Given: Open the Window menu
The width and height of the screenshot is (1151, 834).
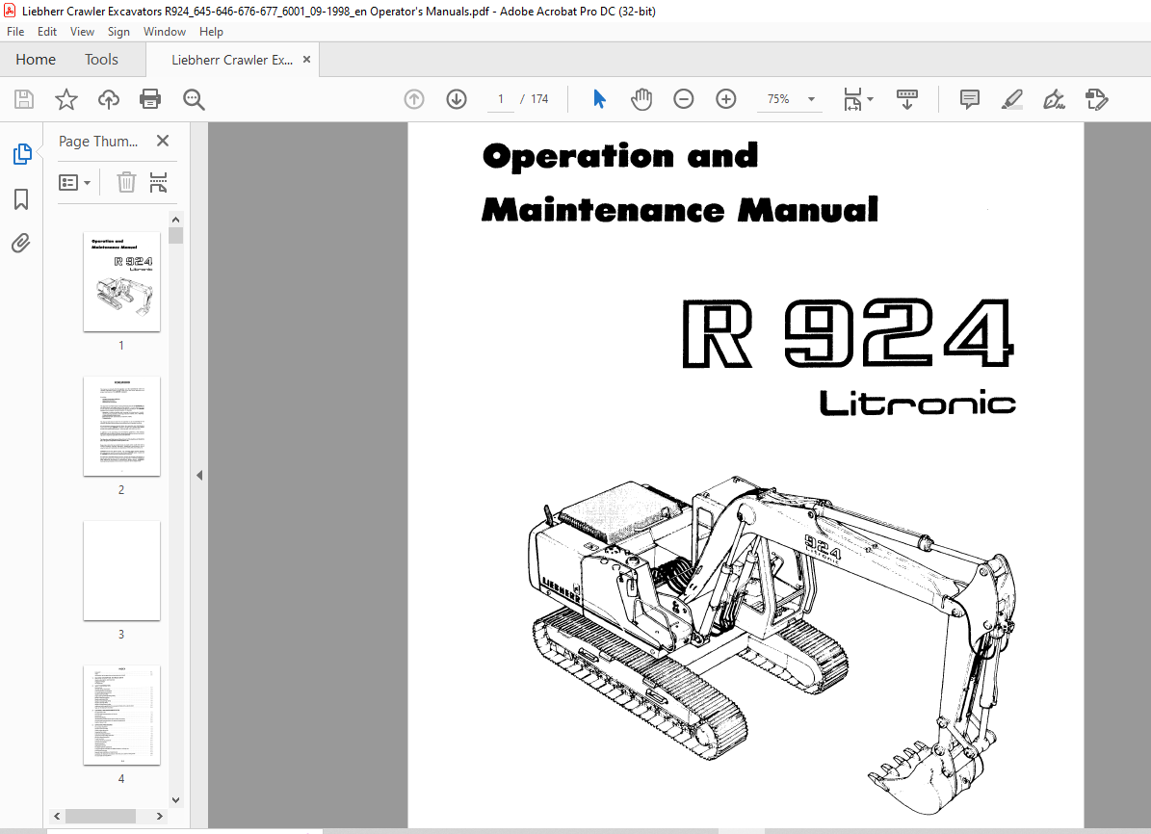Looking at the screenshot, I should tap(165, 32).
